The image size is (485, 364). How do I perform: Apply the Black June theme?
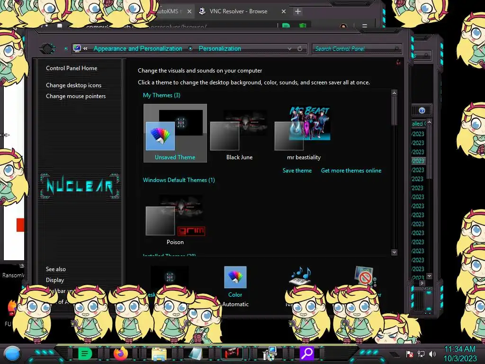239,133
